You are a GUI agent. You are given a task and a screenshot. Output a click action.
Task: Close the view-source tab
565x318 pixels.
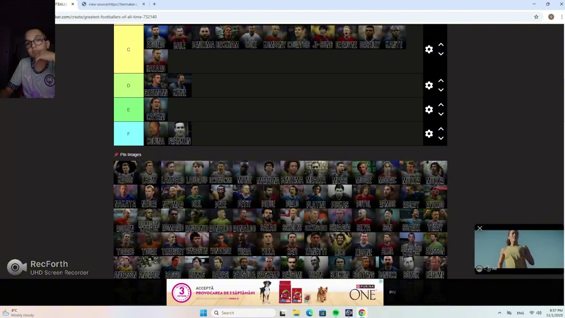tap(143, 4)
